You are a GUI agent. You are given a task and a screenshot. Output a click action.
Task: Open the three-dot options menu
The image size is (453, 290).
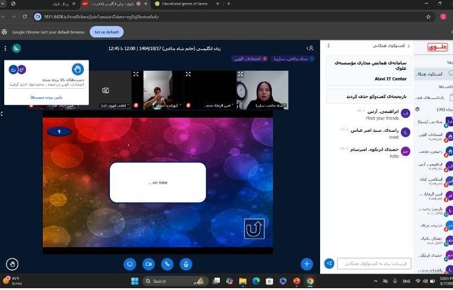[5, 48]
